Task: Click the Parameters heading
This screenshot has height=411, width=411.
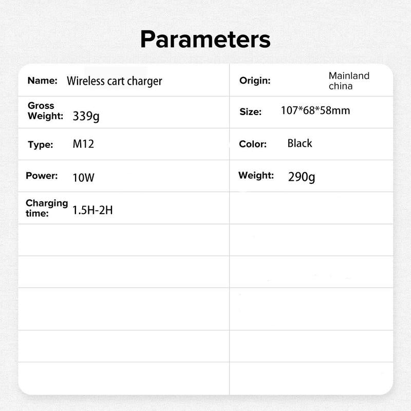Action: tap(205, 40)
